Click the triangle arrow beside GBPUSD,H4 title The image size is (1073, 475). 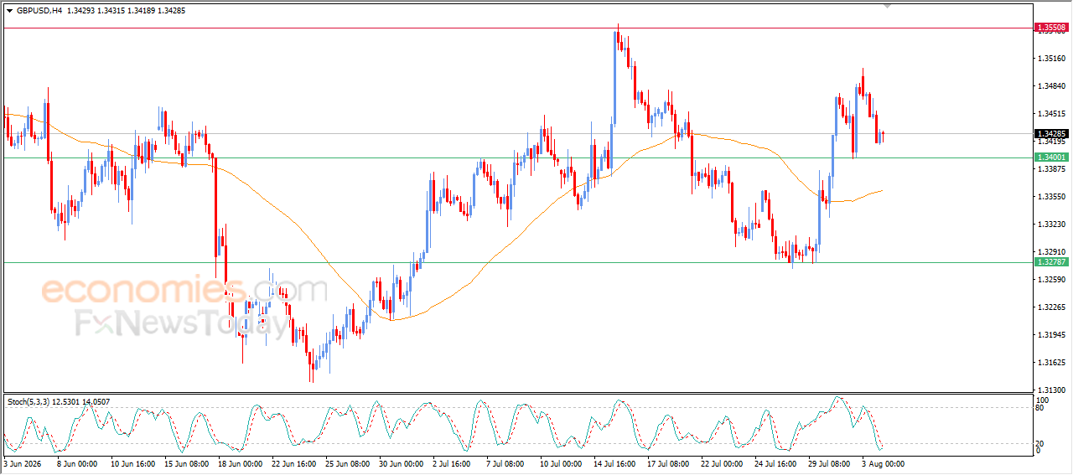coord(10,11)
